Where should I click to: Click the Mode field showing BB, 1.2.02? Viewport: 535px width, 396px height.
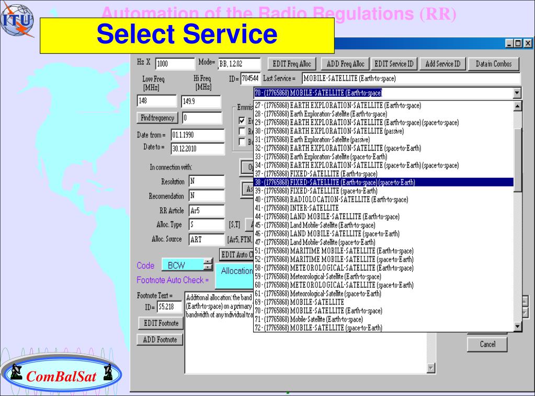point(239,63)
